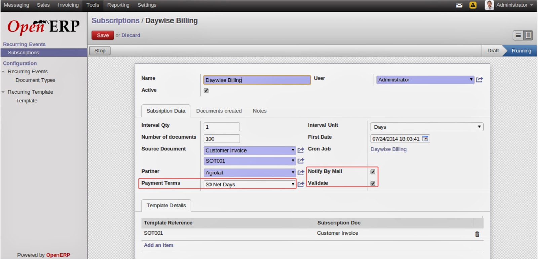
Task: Click the Number of documents input field
Action: [222, 139]
